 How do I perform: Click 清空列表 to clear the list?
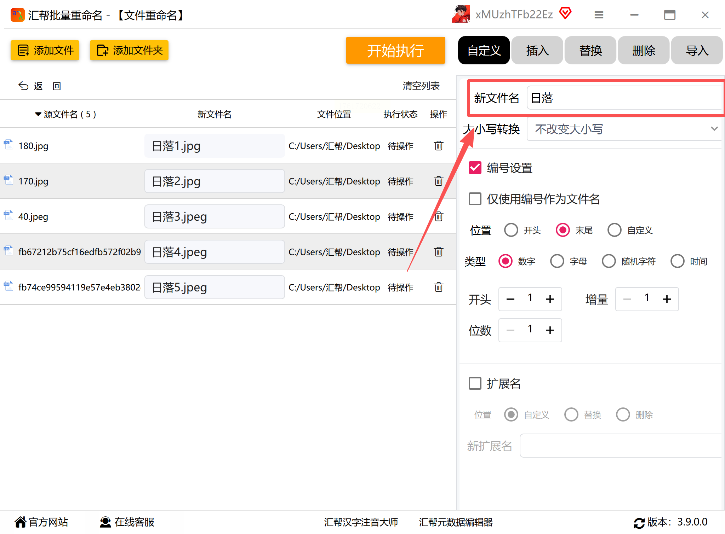pyautogui.click(x=421, y=86)
